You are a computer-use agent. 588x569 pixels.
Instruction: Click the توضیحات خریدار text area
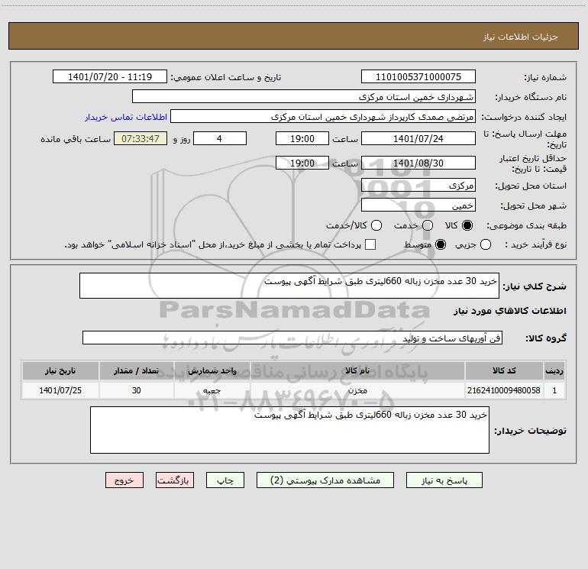click(x=289, y=430)
